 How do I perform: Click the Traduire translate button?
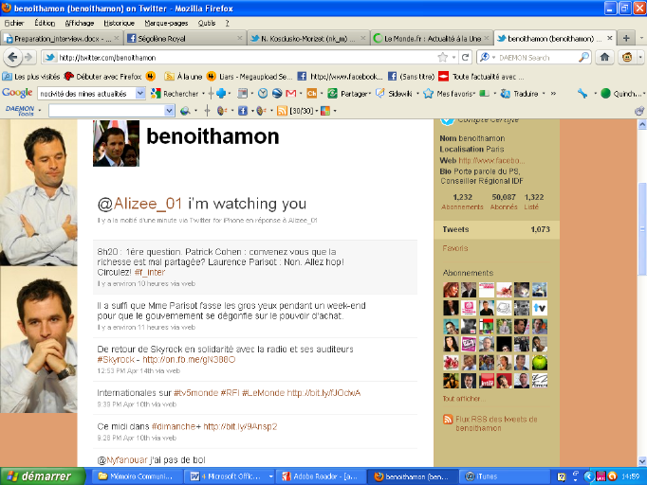point(520,94)
